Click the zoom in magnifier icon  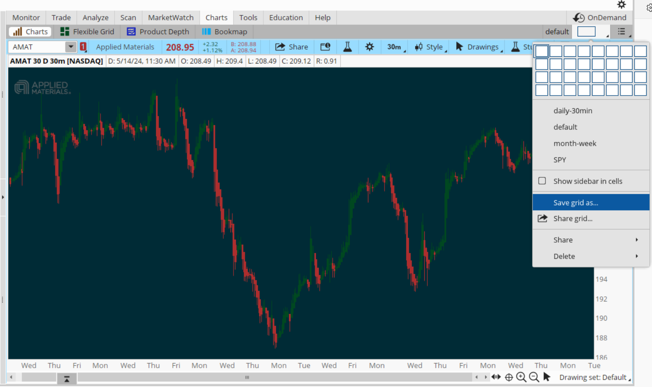[521, 377]
